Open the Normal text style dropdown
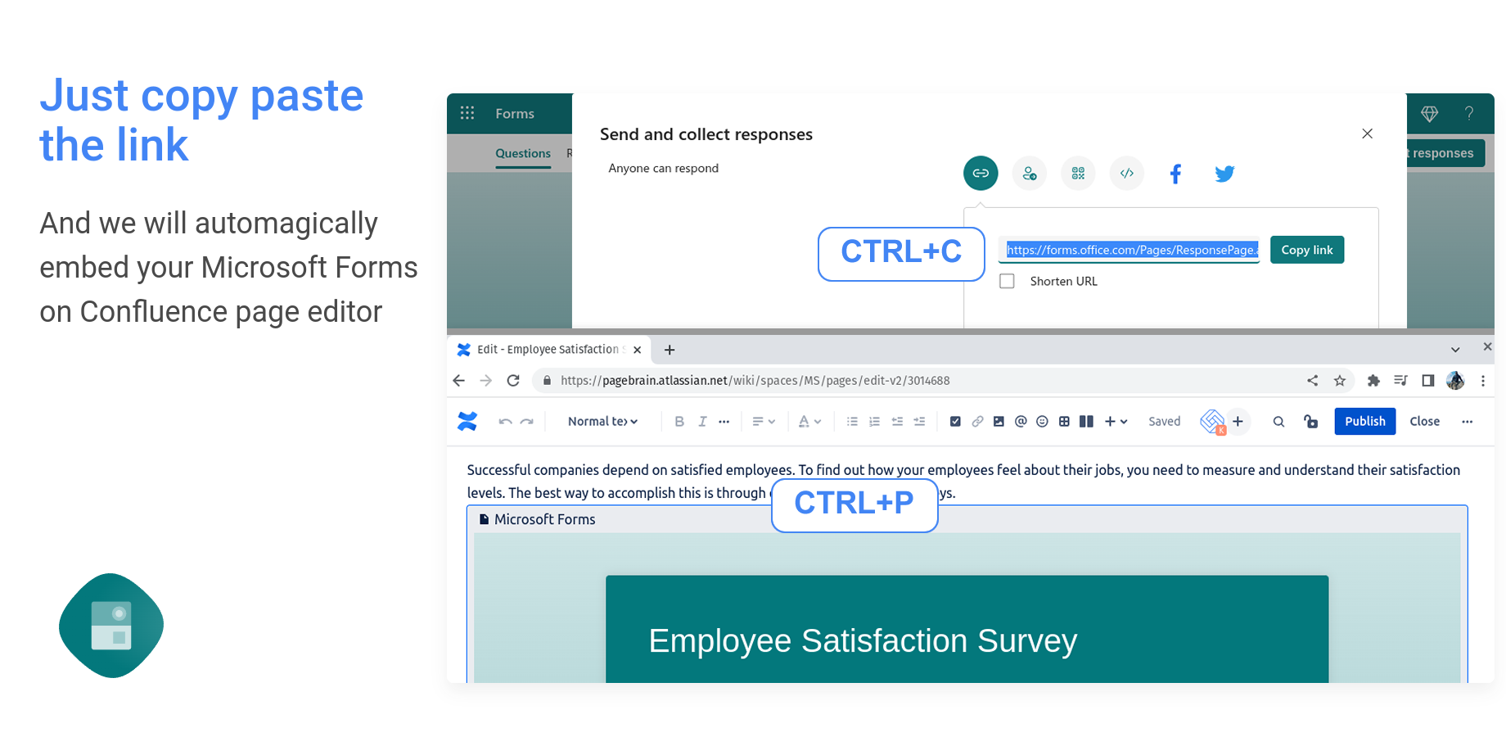This screenshot has height=737, width=1506. coord(602,422)
